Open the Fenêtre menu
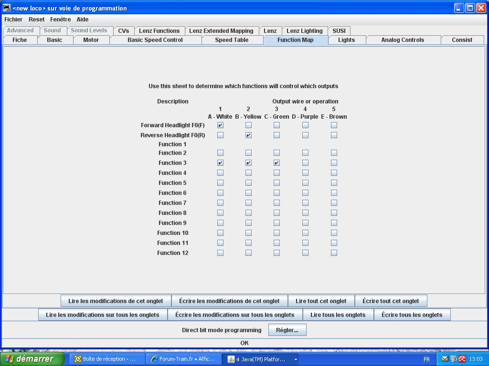Image resolution: width=489 pixels, height=366 pixels. point(61,19)
